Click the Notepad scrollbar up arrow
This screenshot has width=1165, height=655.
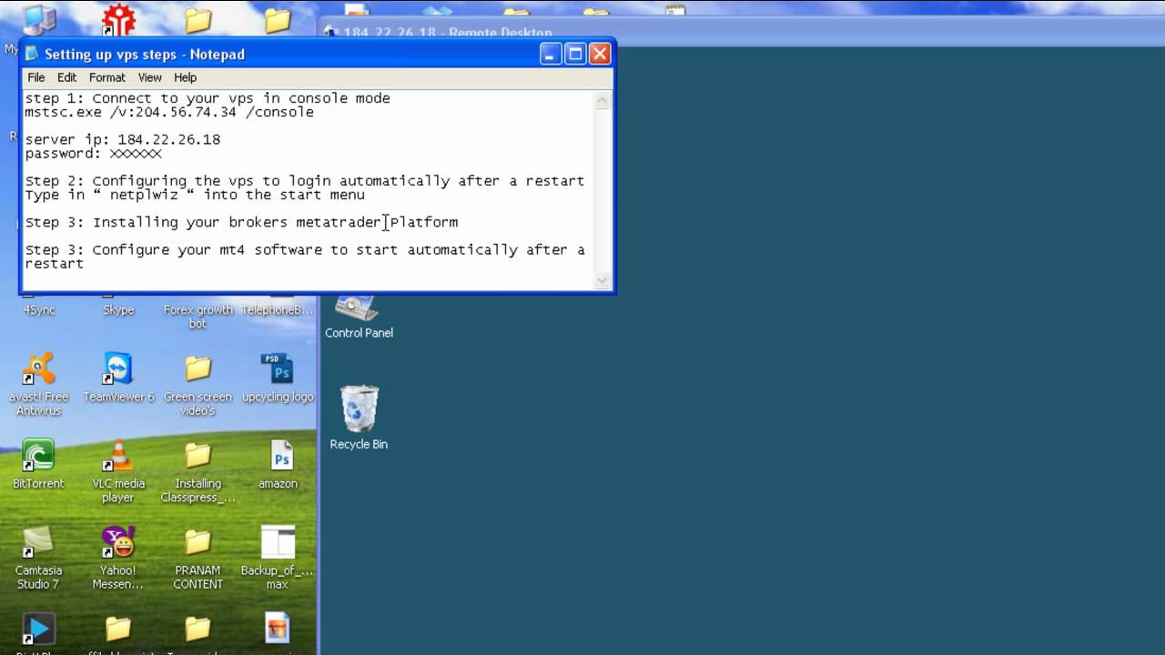pos(603,100)
